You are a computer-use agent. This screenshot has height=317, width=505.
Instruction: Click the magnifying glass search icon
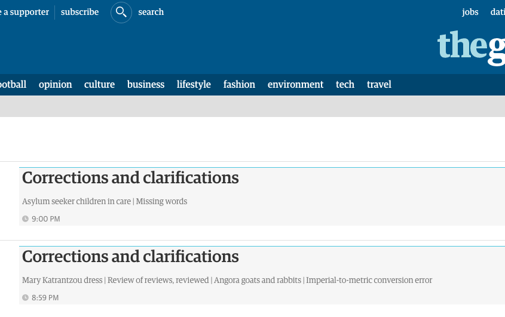pos(121,12)
